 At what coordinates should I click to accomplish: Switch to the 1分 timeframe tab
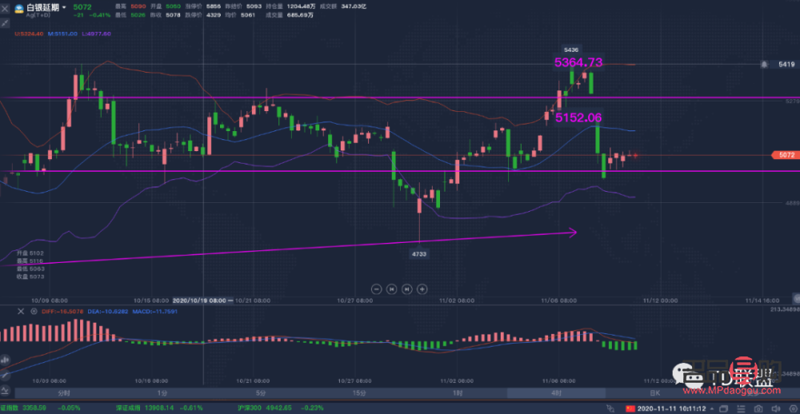(162, 393)
